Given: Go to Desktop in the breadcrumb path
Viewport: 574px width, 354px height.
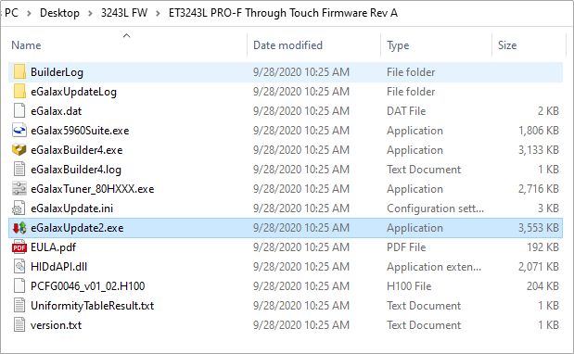Looking at the screenshot, I should [x=59, y=13].
